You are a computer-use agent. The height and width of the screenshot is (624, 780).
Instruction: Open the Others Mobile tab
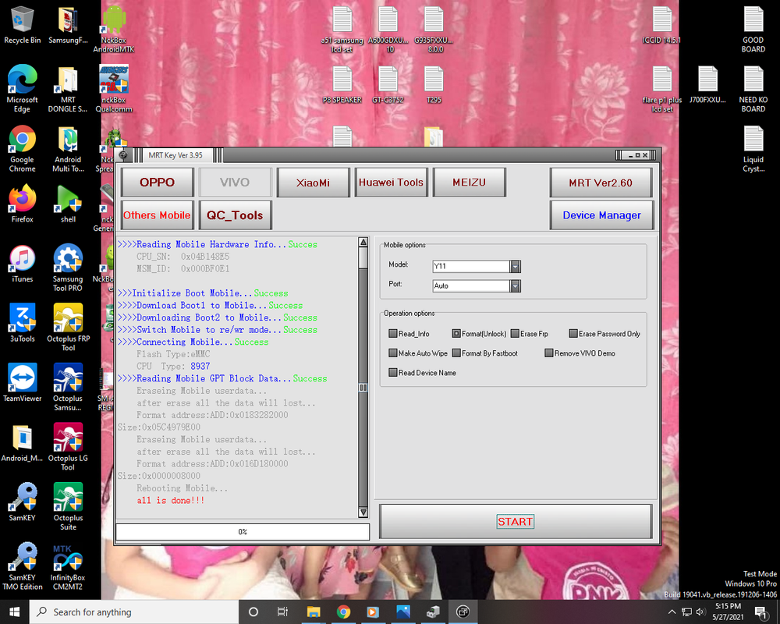pos(158,215)
